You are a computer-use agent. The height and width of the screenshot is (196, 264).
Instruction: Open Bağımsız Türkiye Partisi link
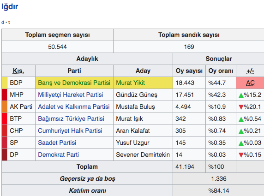(71, 119)
